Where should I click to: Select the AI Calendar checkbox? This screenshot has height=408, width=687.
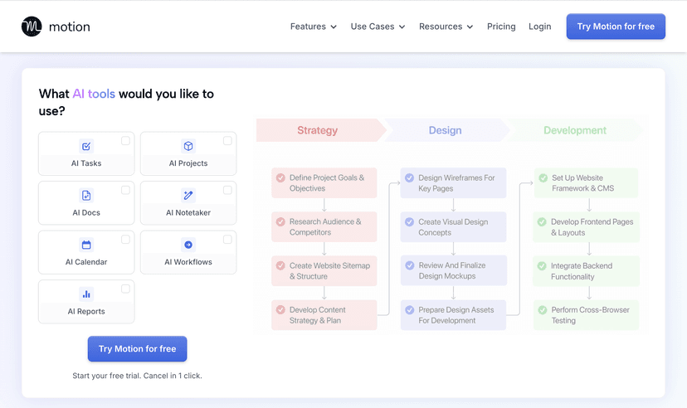[x=125, y=240]
